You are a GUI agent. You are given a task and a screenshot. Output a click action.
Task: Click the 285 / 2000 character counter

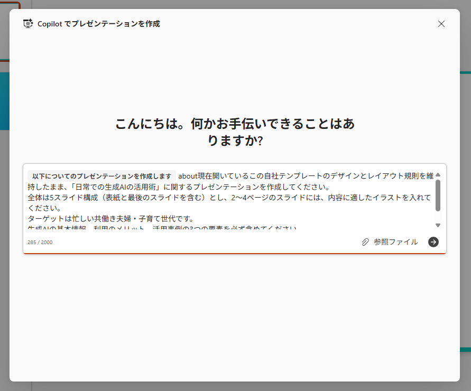[40, 243]
